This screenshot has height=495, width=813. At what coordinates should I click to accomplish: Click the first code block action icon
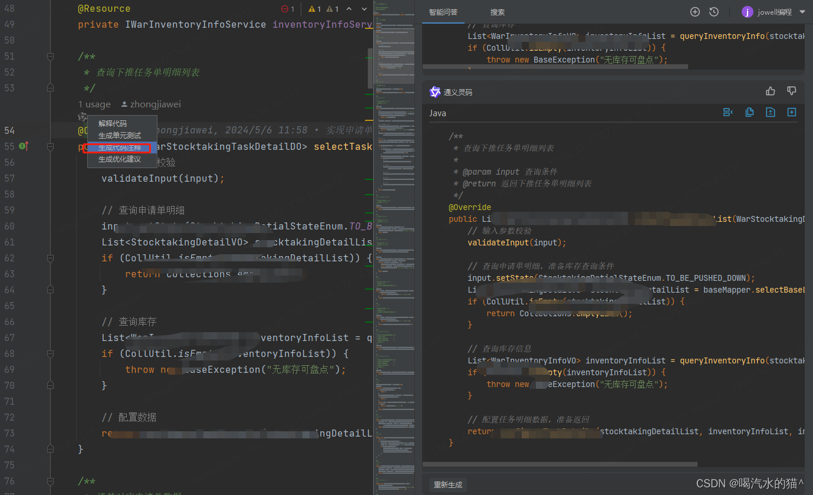pyautogui.click(x=728, y=112)
